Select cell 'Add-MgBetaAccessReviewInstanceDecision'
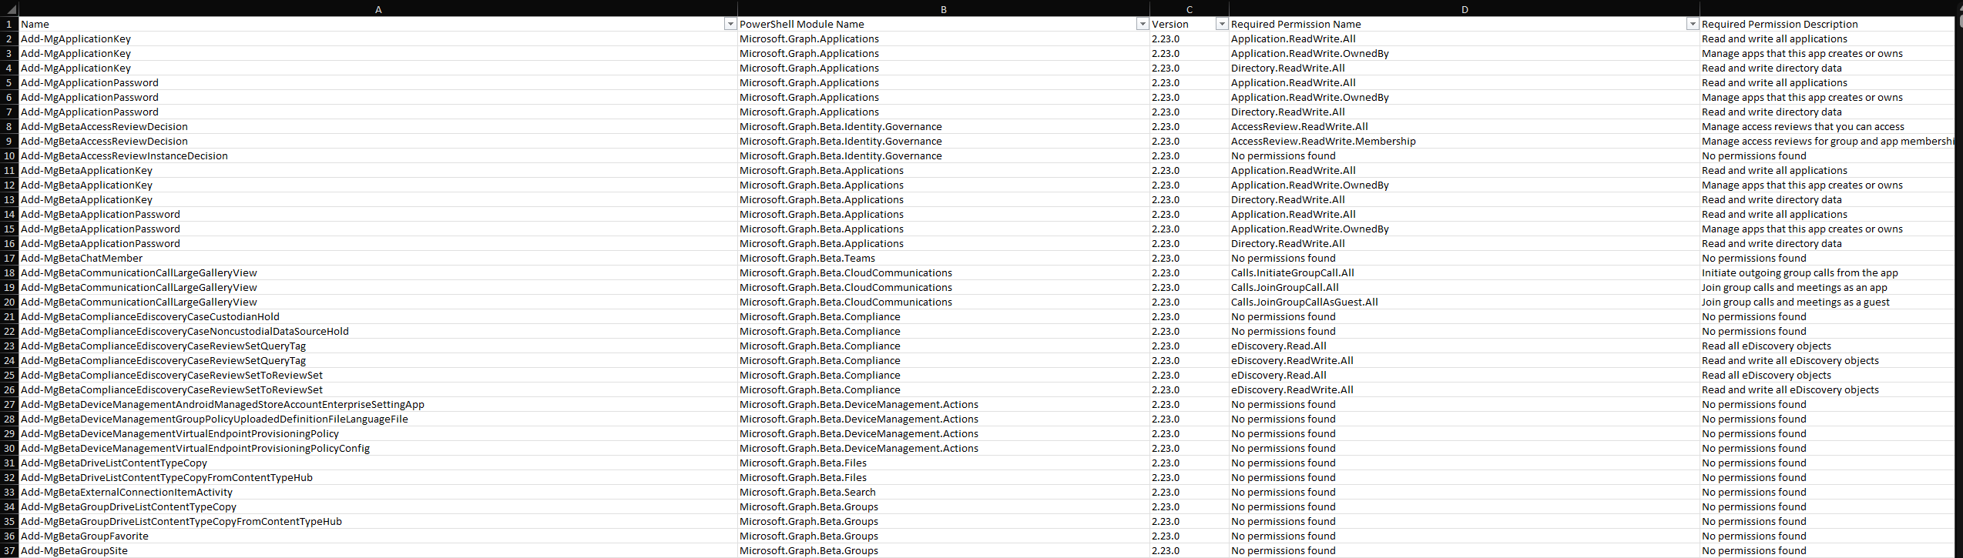The width and height of the screenshot is (1963, 558). pyautogui.click(x=378, y=156)
